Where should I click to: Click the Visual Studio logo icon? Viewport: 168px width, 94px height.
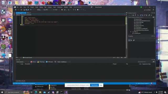coord(15,7)
